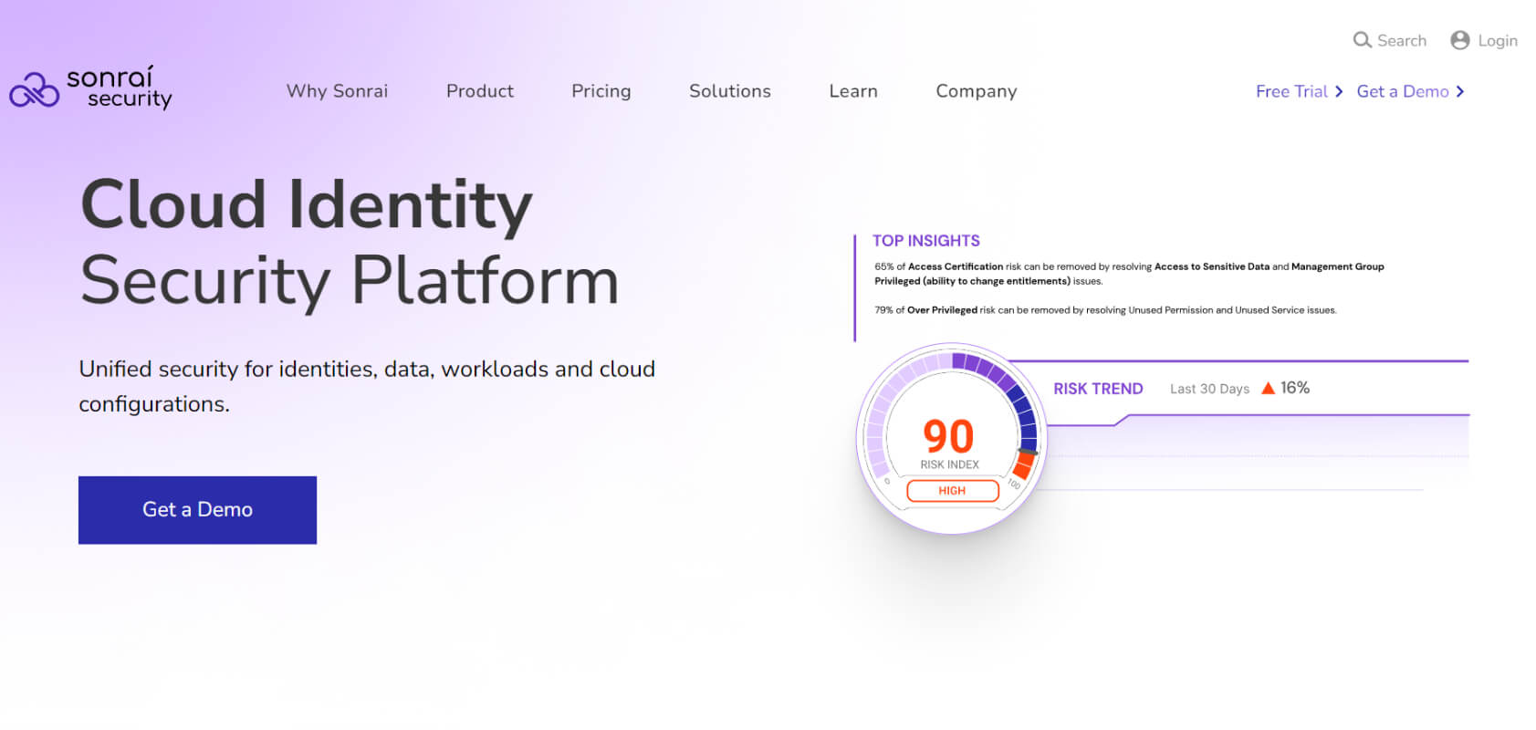Click the Last 30 Days text
This screenshot has height=730, width=1536.
tap(1209, 389)
